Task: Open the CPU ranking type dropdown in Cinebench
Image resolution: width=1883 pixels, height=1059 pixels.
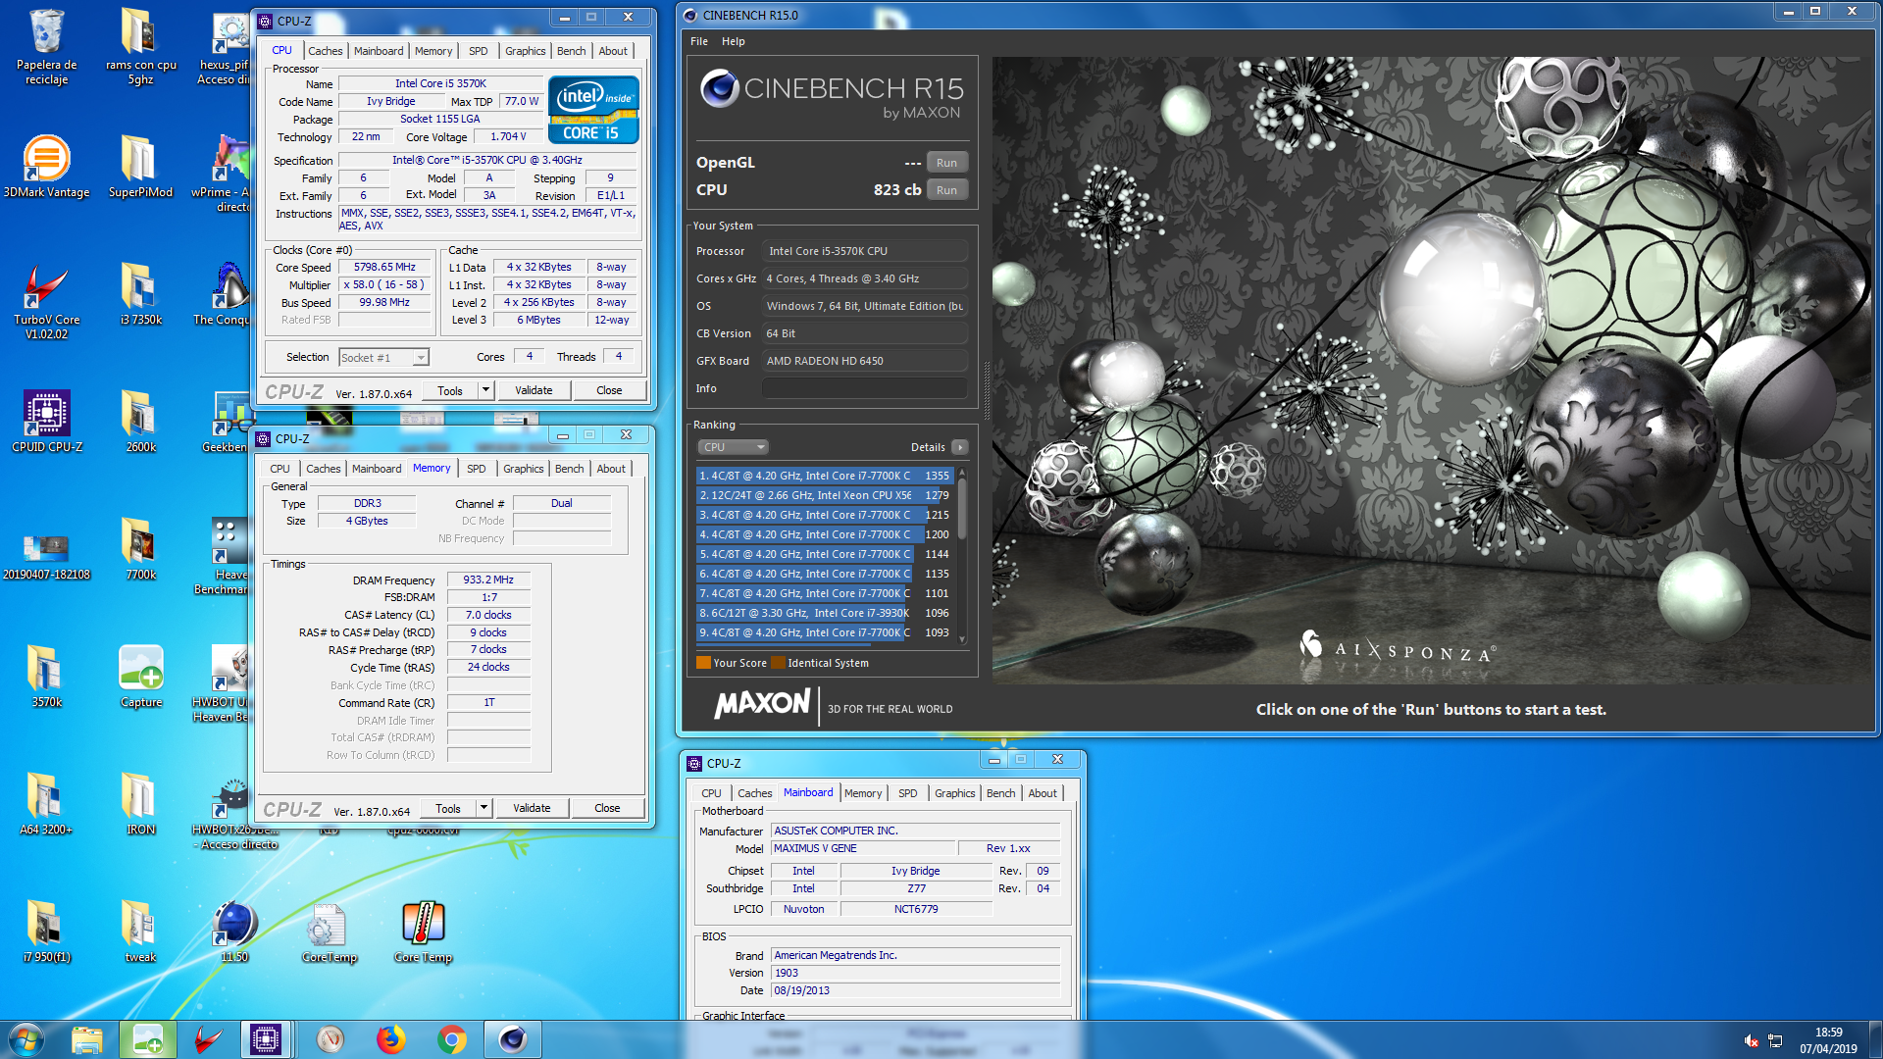Action: click(733, 447)
